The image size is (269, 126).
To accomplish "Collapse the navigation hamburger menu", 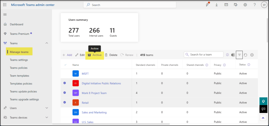I will click(x=5, y=14).
